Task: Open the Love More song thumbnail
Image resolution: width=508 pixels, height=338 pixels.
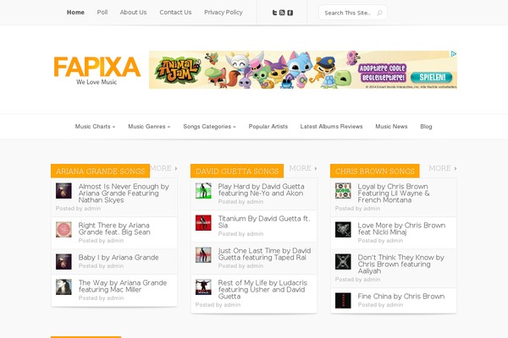Action: pyautogui.click(x=343, y=229)
